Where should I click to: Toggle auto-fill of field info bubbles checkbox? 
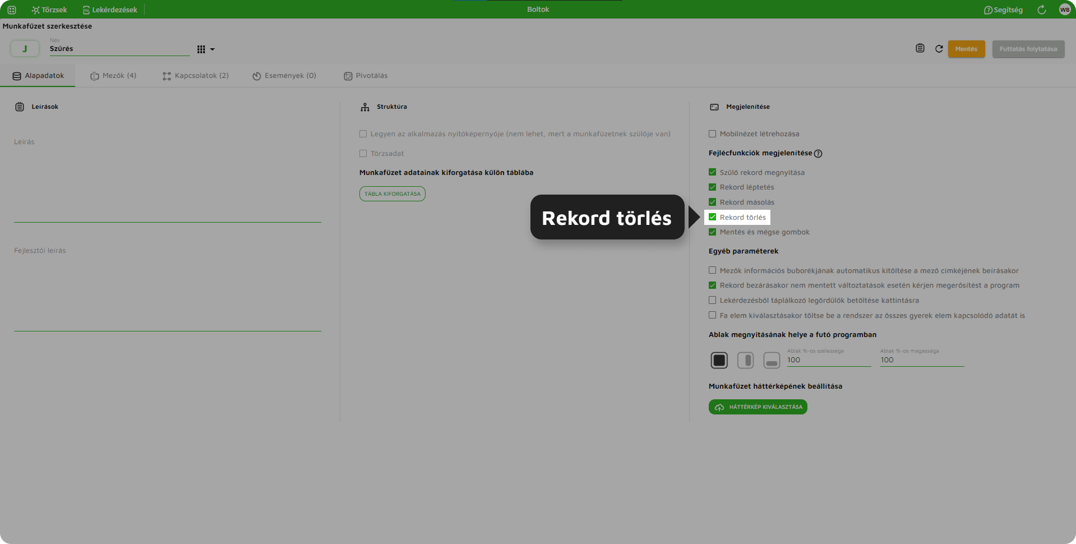(x=712, y=270)
